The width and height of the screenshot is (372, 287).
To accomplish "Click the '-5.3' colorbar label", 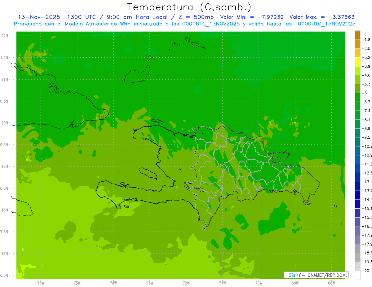I will tap(366, 84).
